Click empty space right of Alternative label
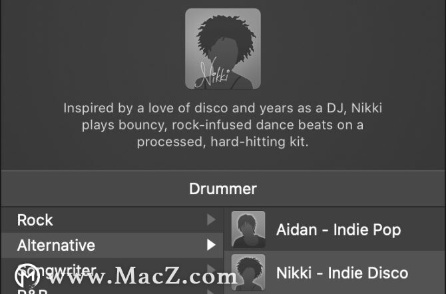The width and height of the screenshot is (446, 294). point(150,245)
